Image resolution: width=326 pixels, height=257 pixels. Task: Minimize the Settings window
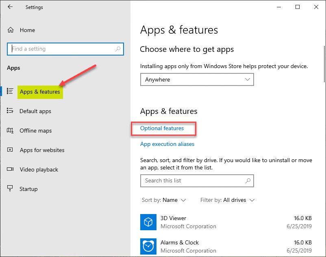(x=279, y=7)
